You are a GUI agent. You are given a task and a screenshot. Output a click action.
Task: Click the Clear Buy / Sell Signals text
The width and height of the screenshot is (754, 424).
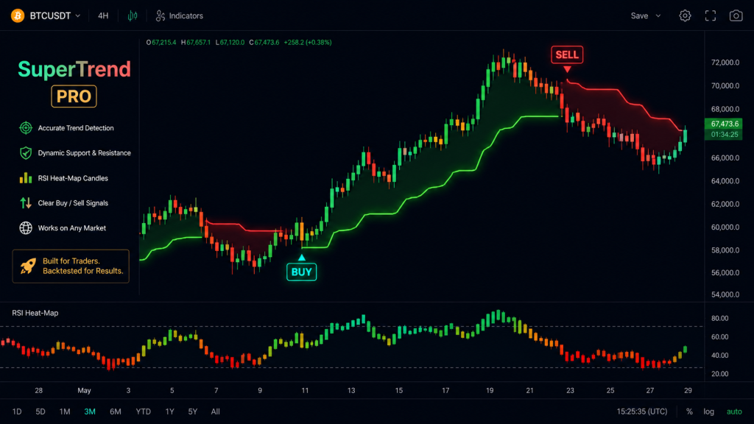pyautogui.click(x=73, y=203)
